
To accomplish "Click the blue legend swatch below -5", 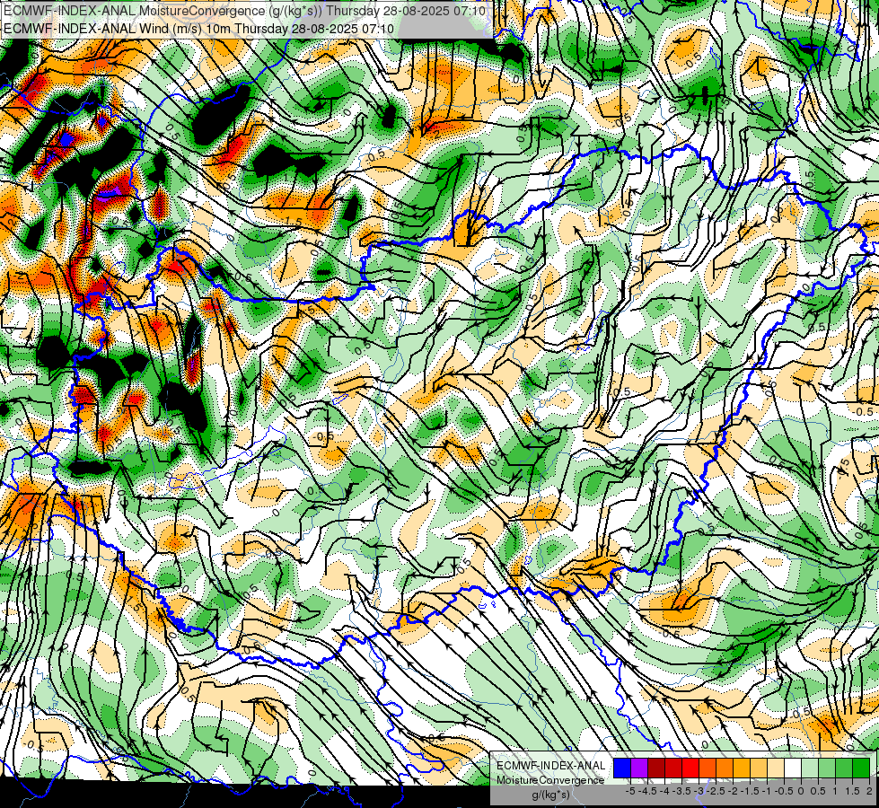I will tap(622, 768).
